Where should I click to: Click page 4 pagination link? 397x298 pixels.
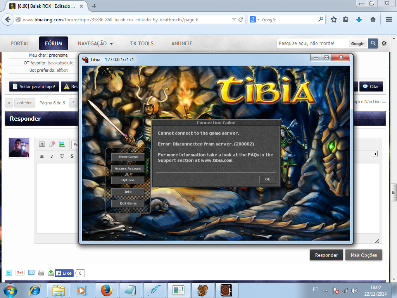pyautogui.click(x=73, y=102)
